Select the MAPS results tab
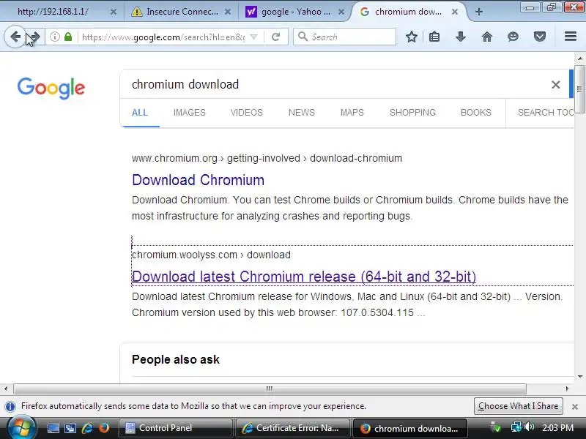This screenshot has height=439, width=586. (352, 113)
